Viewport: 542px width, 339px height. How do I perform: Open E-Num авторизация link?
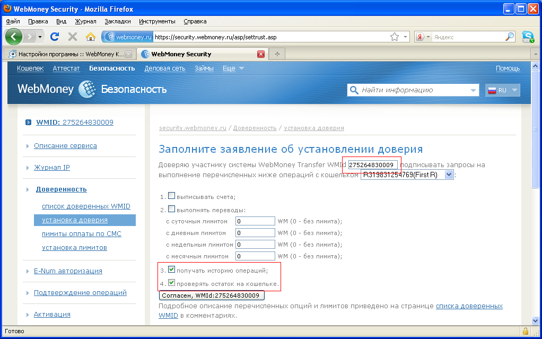[x=68, y=271]
